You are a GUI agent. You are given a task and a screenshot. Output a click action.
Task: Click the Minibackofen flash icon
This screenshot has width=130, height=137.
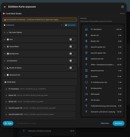click(86, 88)
